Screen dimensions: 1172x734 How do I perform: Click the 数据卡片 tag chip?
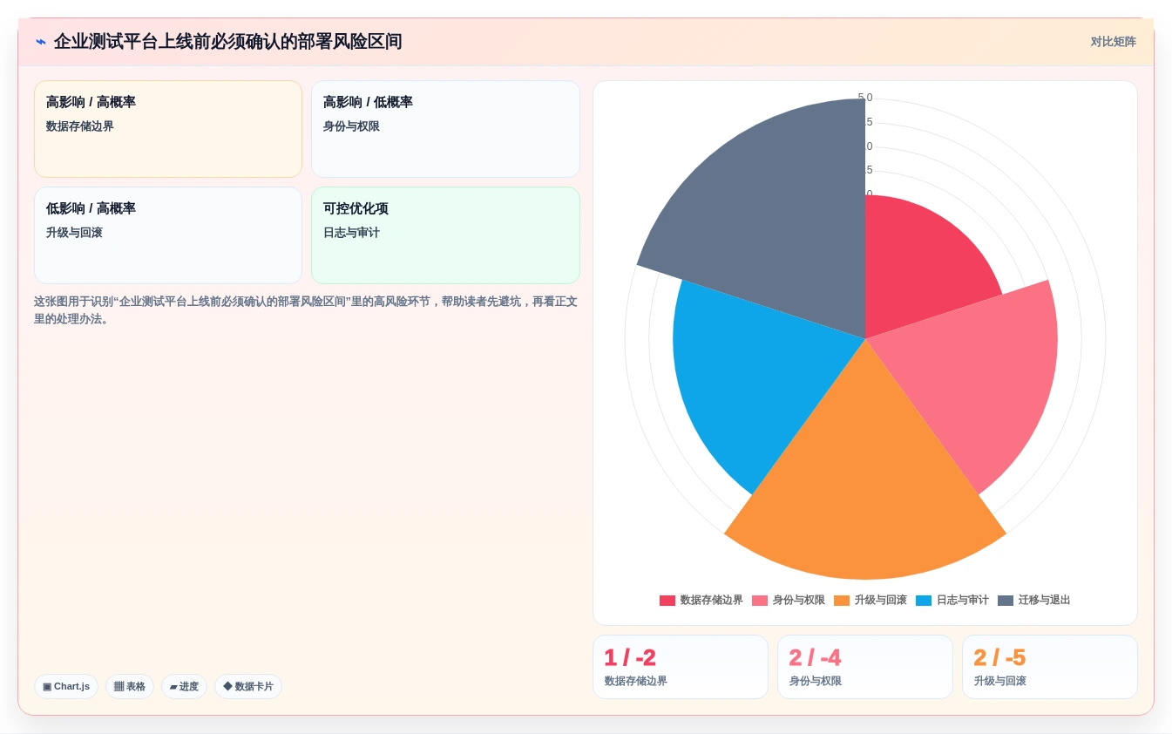[248, 686]
